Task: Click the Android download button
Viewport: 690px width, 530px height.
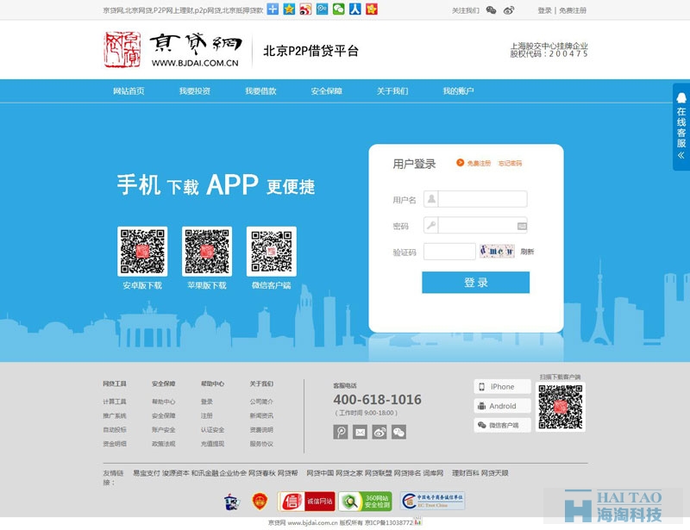Action: pos(503,406)
